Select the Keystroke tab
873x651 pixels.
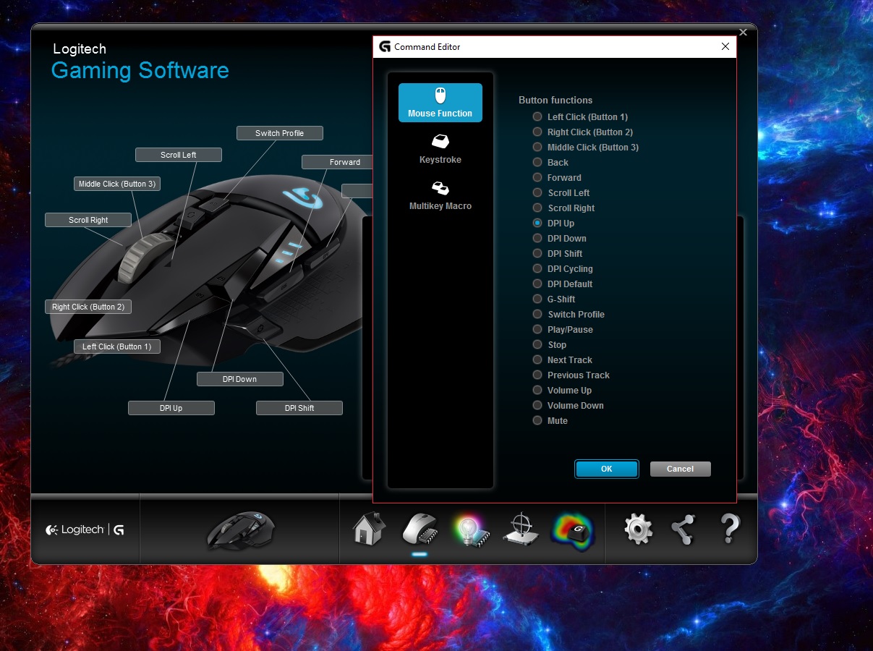click(440, 149)
